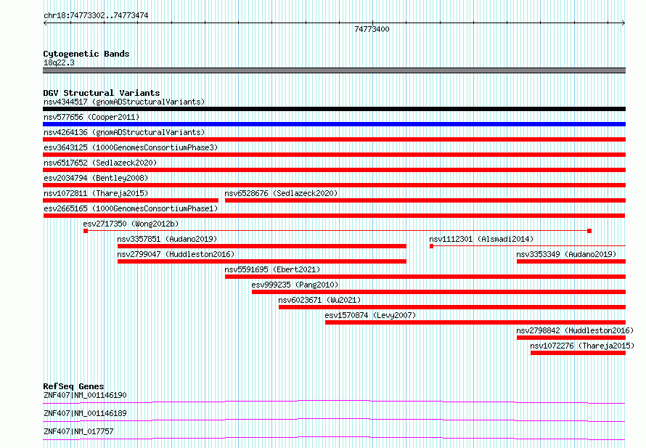
Task: Click nsv1112301 (Alsmadi2014) label
Action: click(481, 239)
